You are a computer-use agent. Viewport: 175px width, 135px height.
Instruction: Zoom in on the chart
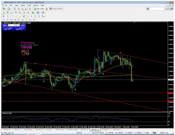point(16,12)
